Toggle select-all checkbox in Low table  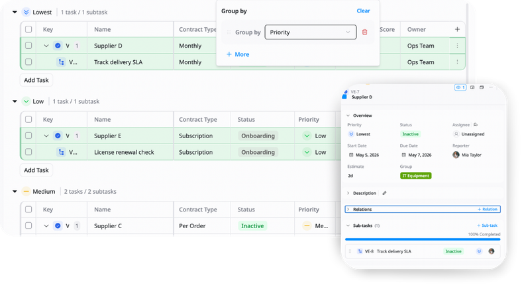pos(28,119)
